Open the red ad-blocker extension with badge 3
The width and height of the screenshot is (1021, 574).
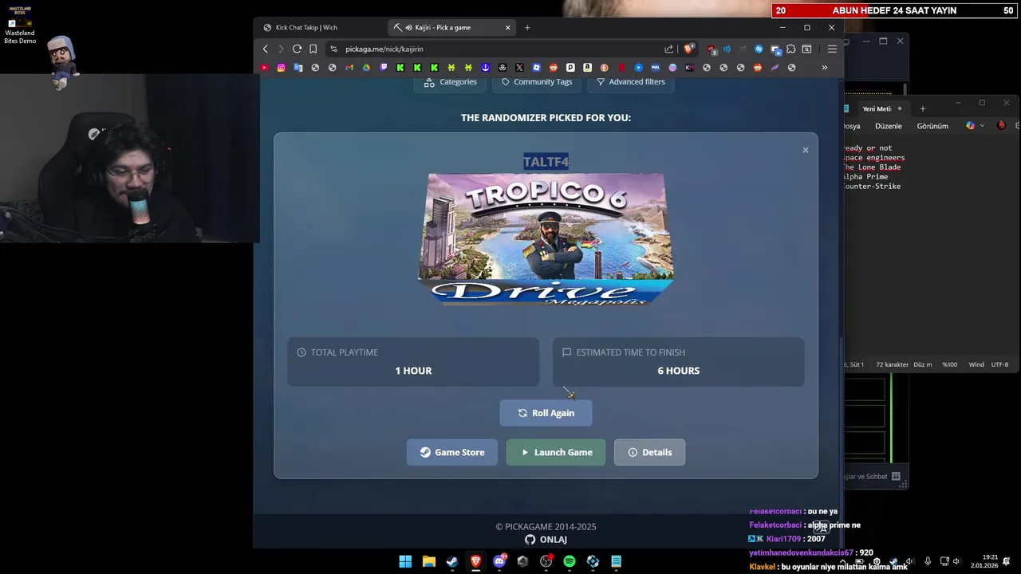tap(712, 49)
